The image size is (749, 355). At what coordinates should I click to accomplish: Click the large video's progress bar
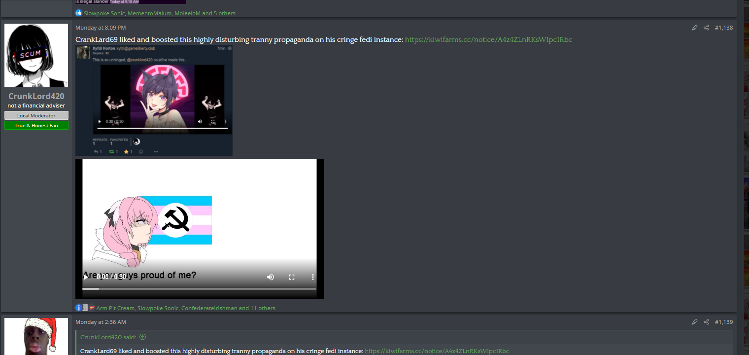[x=199, y=289]
